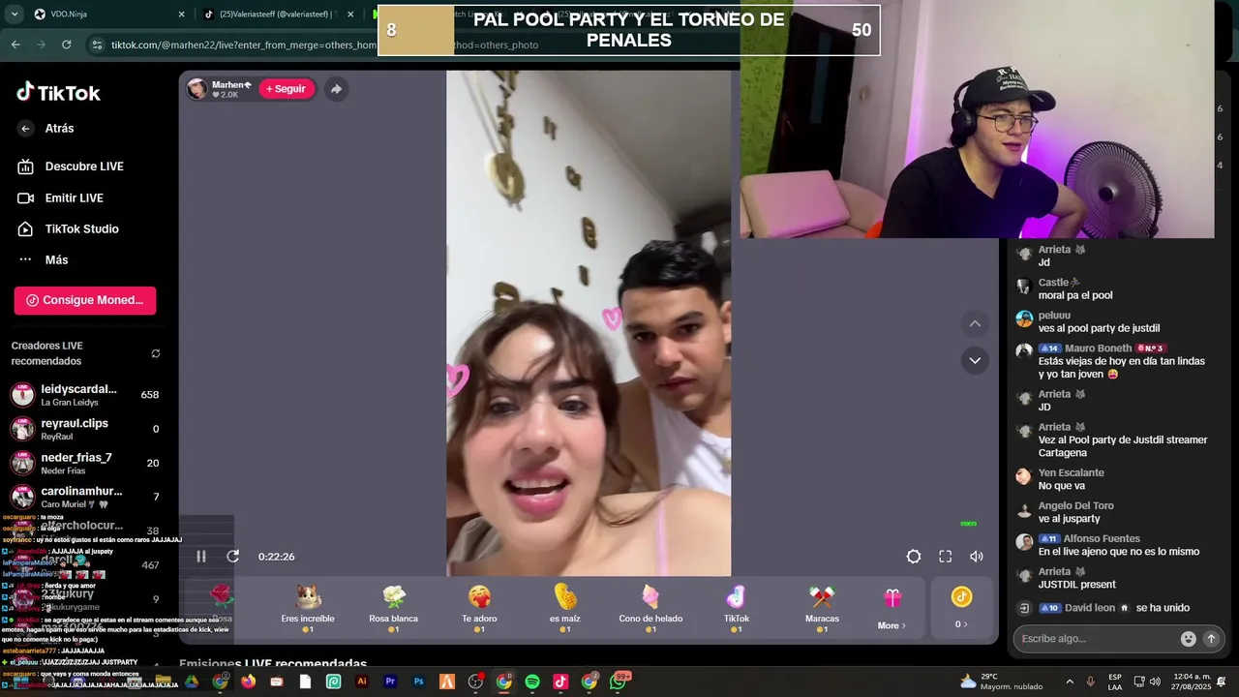Viewport: 1239px width, 697px height.
Task: Open the coin balance panel
Action: [961, 608]
